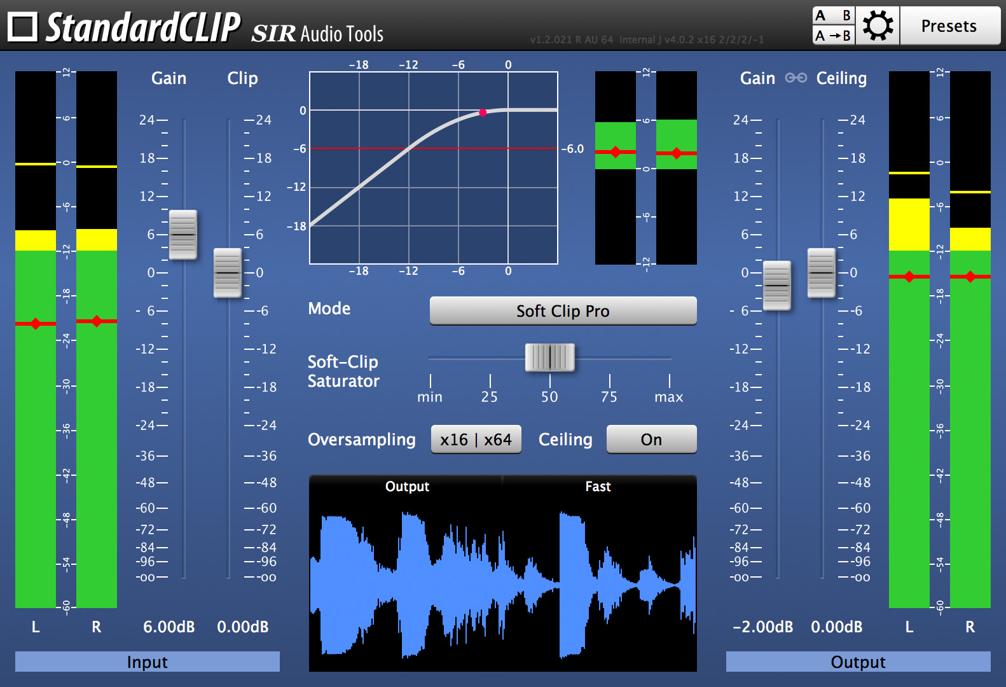Click the Ceiling slider handle
Screen dimensions: 1006x687
tap(821, 273)
